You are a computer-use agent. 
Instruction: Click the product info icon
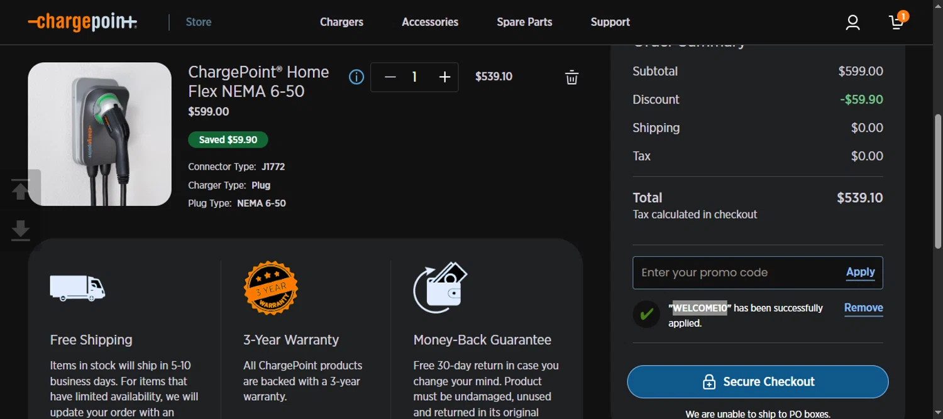[356, 77]
